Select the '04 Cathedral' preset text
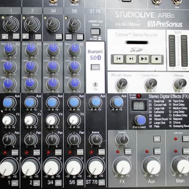Viewport: 189px width, 189px height. coord(156,112)
